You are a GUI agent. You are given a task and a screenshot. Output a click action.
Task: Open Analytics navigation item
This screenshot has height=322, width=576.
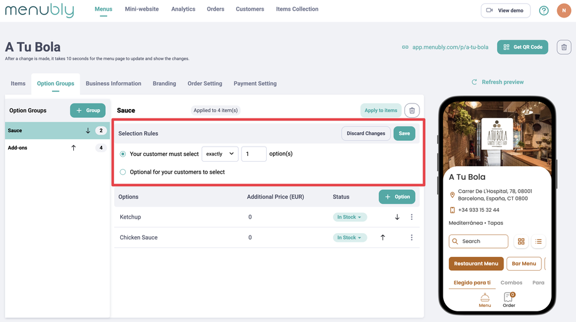coord(183,9)
